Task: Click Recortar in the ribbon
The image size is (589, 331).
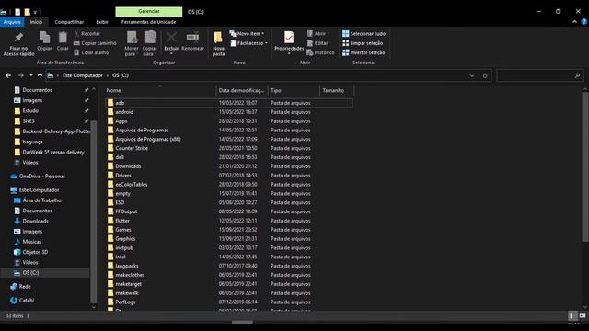Action: [x=87, y=33]
